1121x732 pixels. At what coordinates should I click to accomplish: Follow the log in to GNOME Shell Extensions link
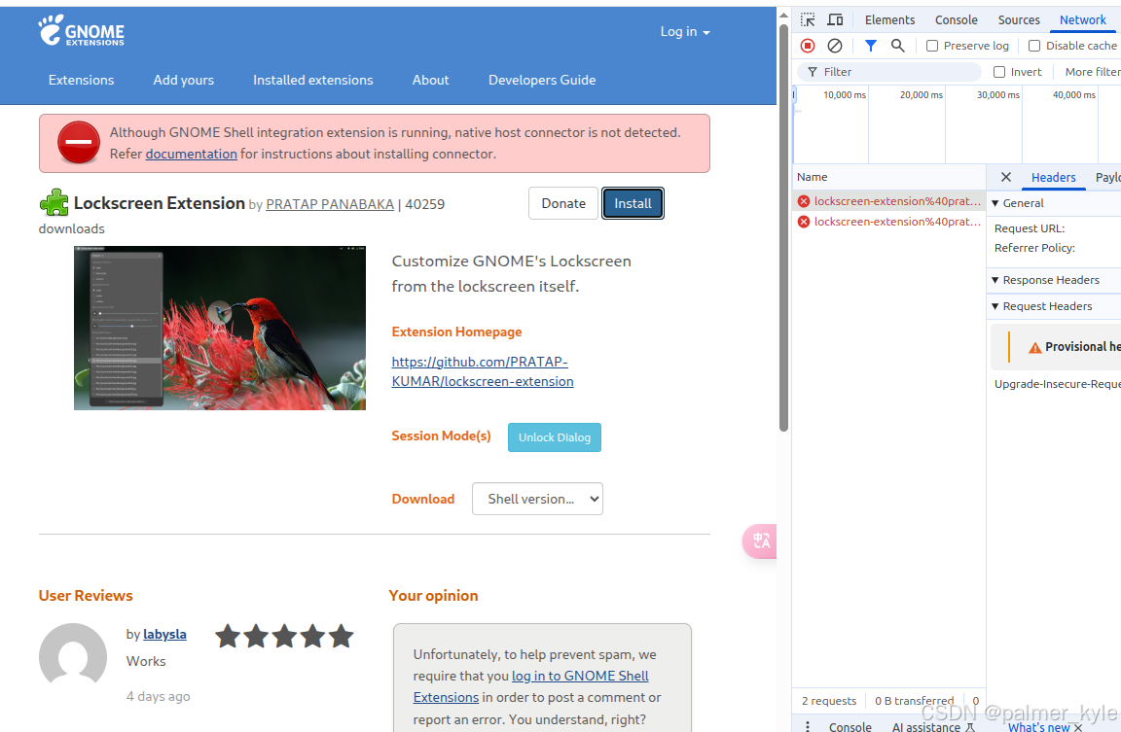pos(531,686)
